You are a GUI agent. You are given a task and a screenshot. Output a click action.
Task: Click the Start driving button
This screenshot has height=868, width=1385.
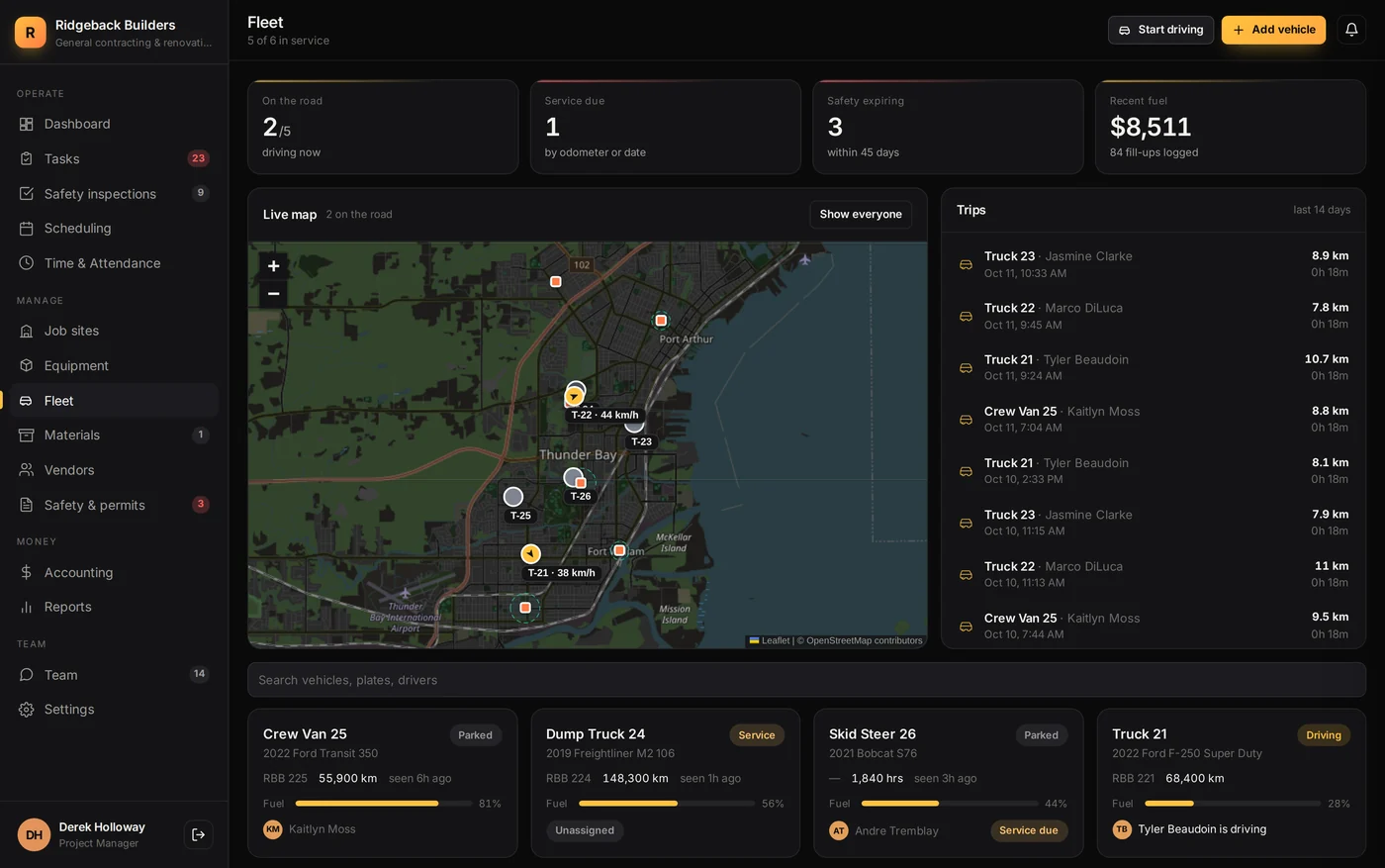tap(1160, 30)
